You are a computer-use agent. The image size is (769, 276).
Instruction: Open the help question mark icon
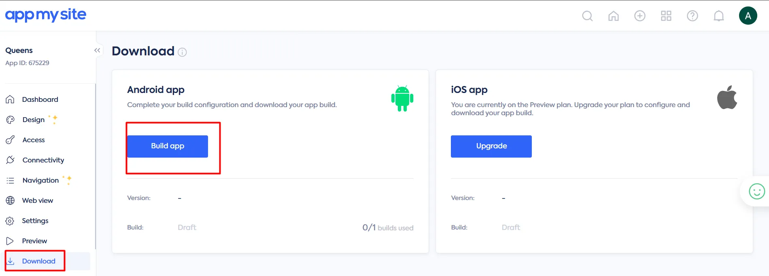point(693,16)
